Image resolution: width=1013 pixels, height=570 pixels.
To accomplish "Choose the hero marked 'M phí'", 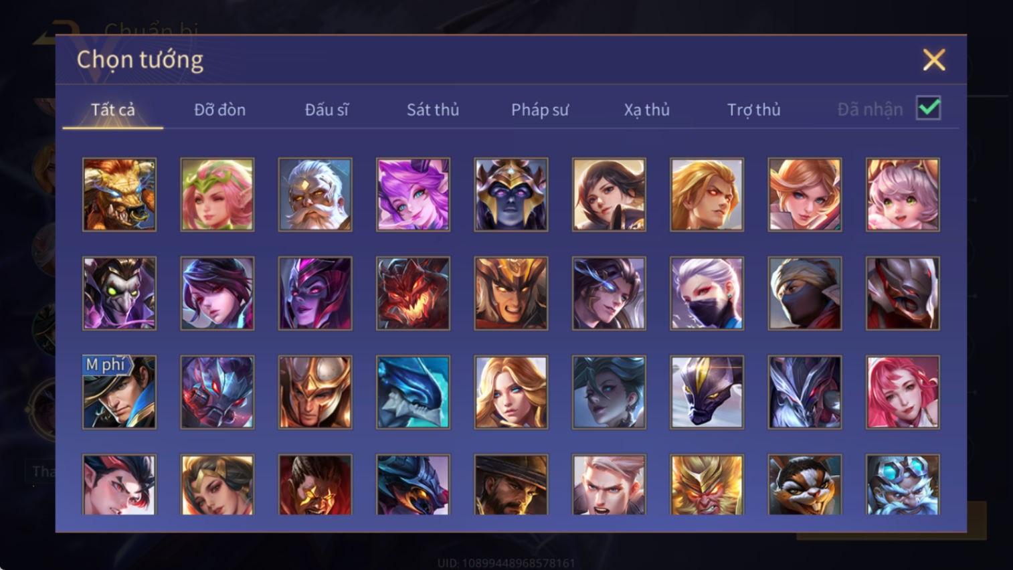I will (119, 392).
